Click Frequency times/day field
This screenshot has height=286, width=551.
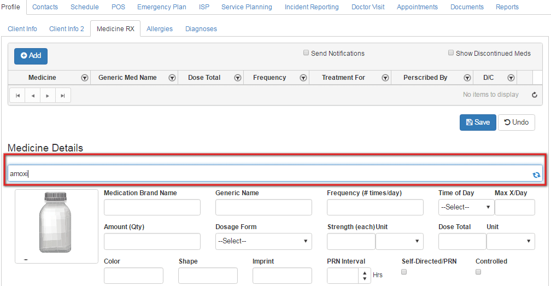coord(375,207)
